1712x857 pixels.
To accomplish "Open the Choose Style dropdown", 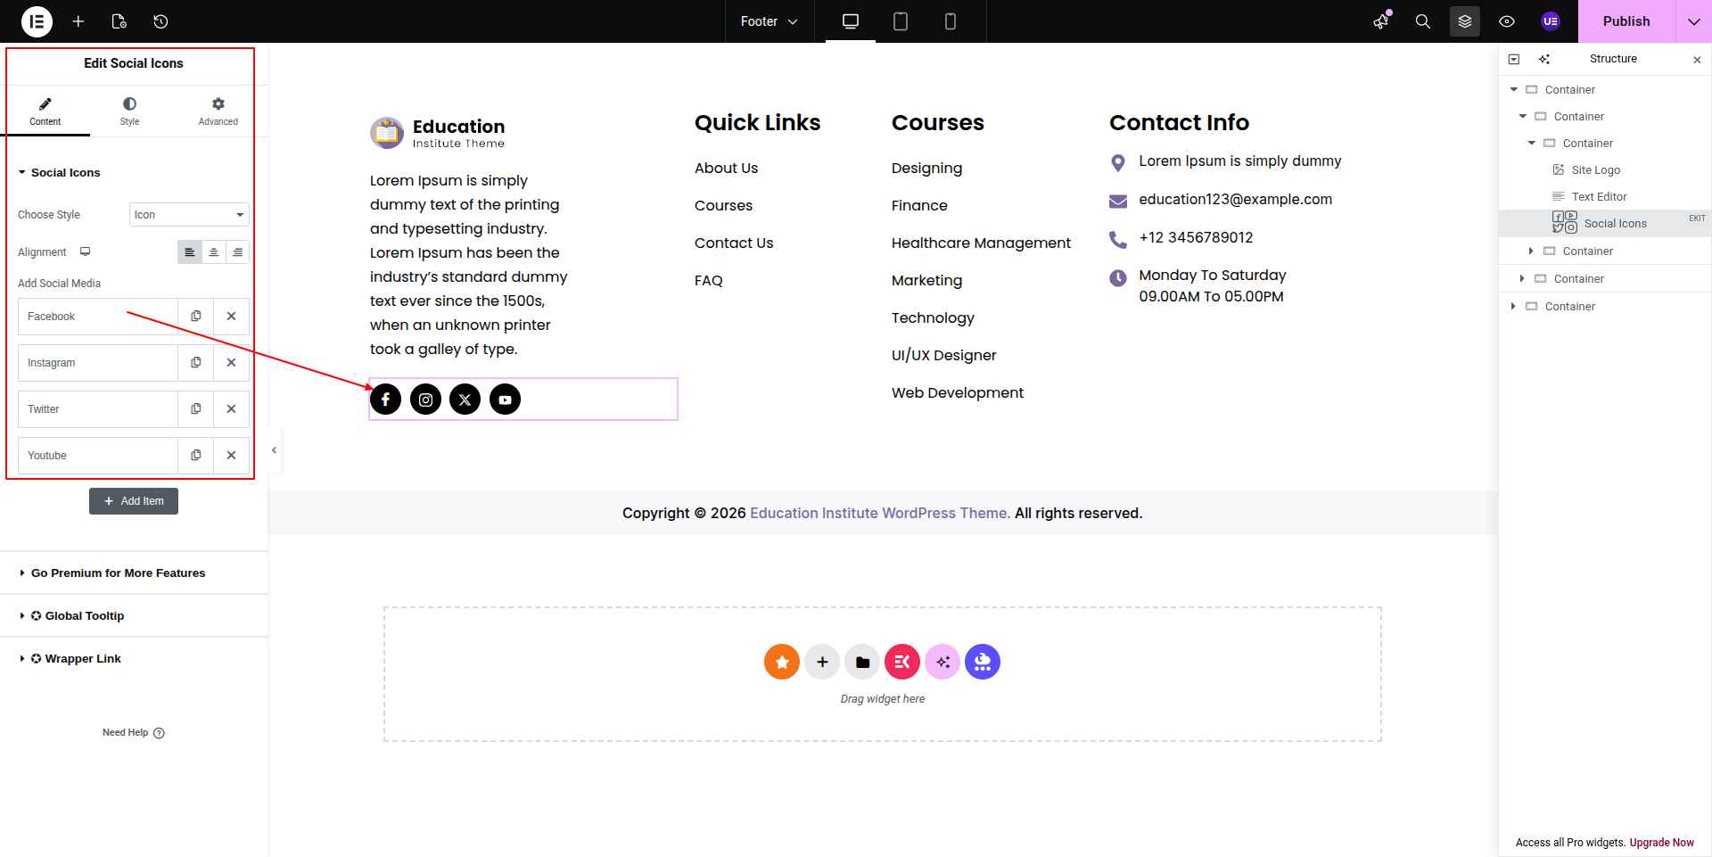I will coord(189,215).
